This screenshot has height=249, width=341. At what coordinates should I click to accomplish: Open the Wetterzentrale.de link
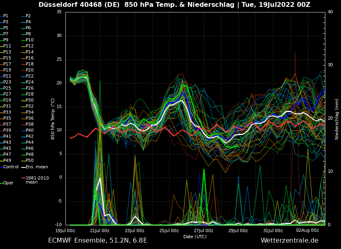289,240
